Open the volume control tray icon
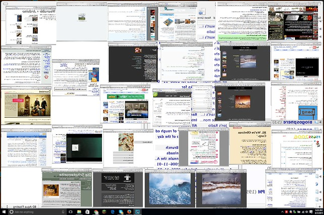The image size is (324, 215). [x=306, y=211]
